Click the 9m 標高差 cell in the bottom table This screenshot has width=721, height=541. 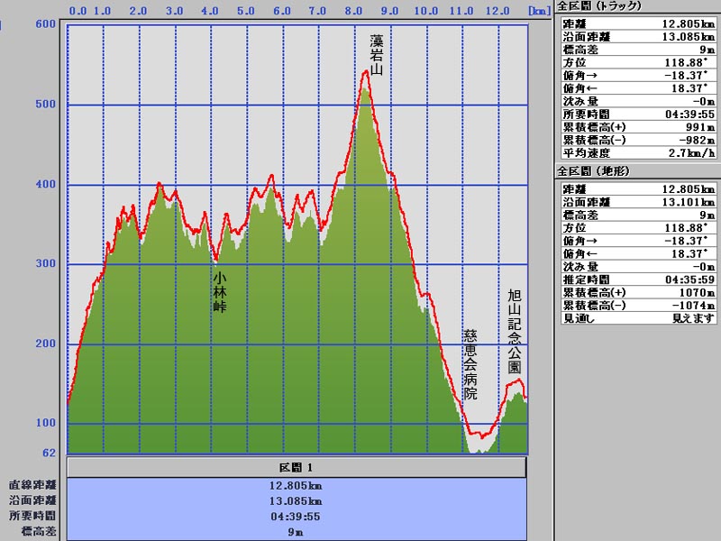[297, 532]
